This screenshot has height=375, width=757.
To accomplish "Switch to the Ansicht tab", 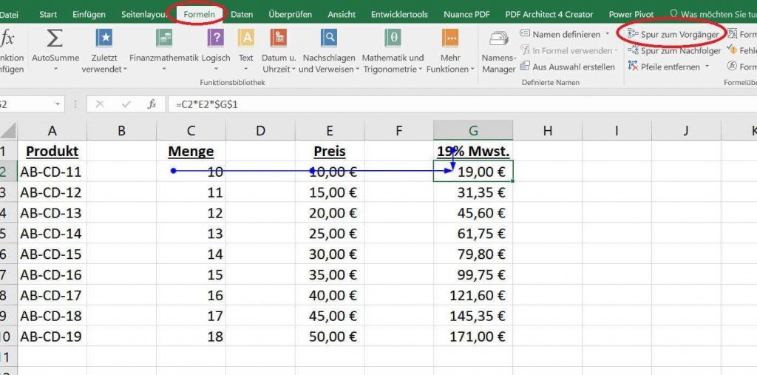I will pos(342,15).
